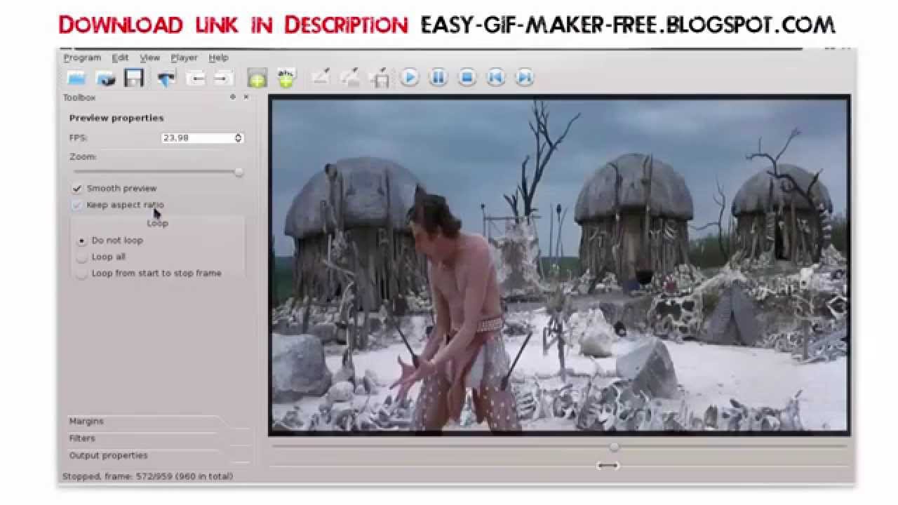Play the preview
898x505 pixels.
click(x=410, y=77)
